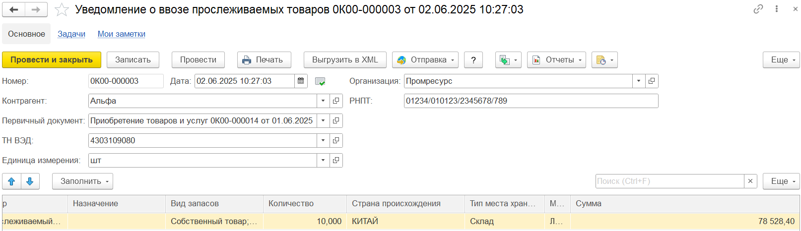Move table row down with blue arrow

pos(30,181)
